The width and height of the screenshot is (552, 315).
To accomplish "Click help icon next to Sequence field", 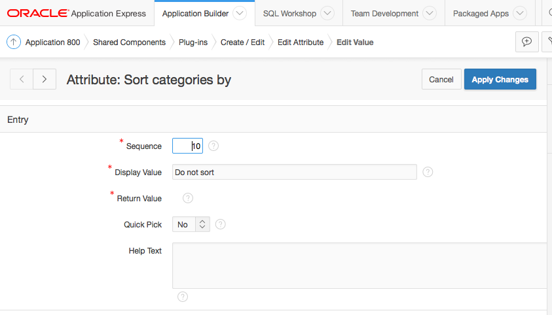I will coord(213,146).
